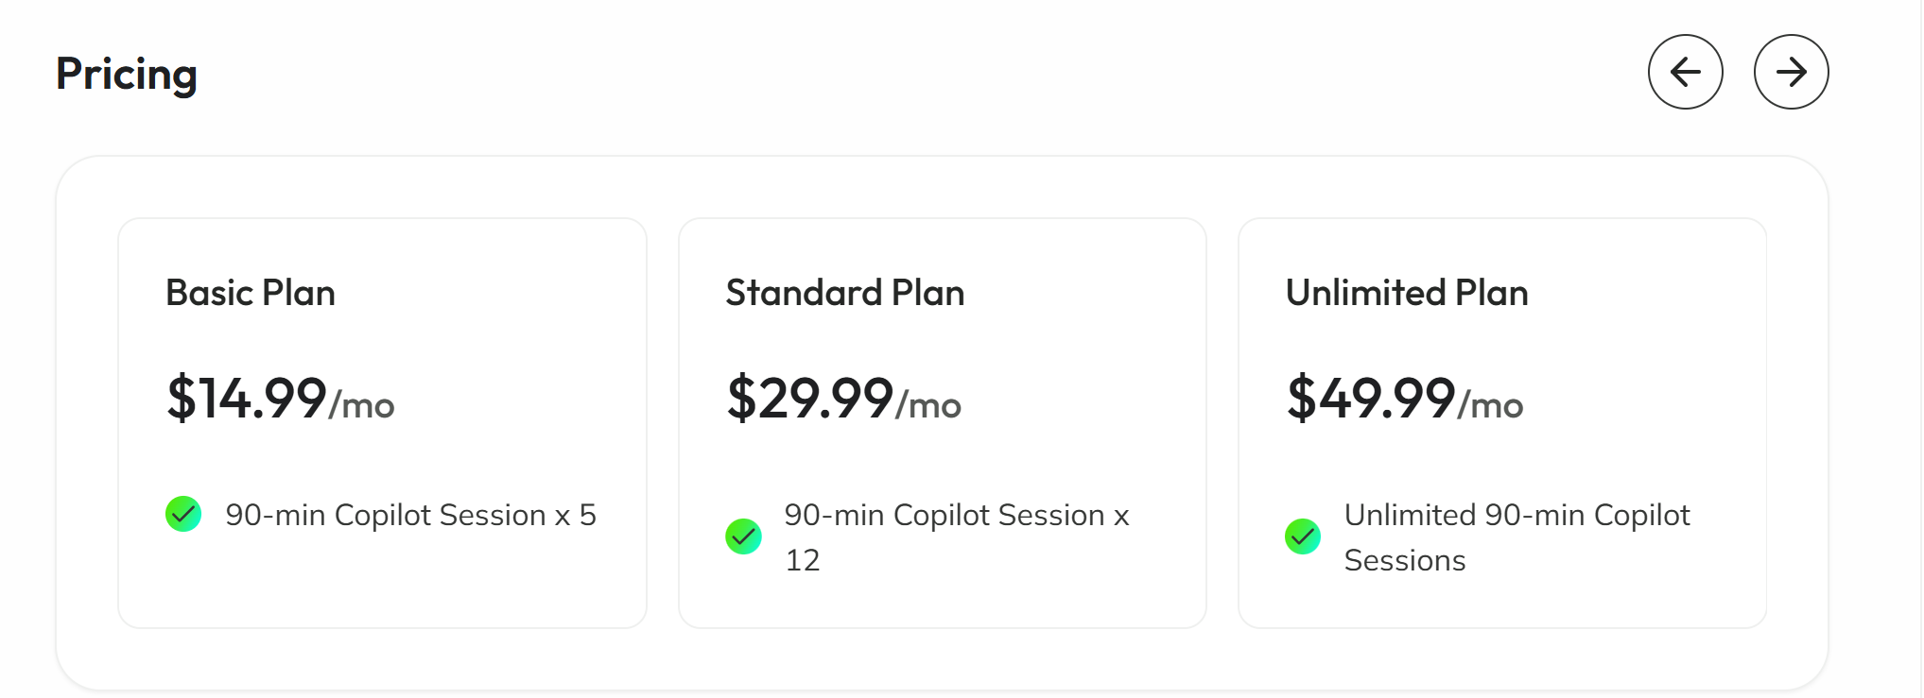Click the $49.99/mo price
This screenshot has width=1924, height=698.
pyautogui.click(x=1404, y=398)
